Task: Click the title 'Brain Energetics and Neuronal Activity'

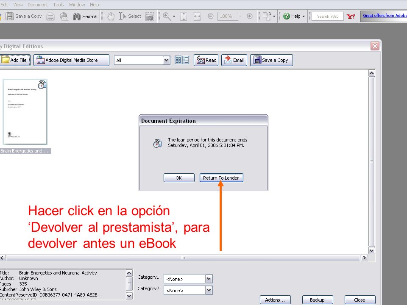Action: click(x=58, y=273)
